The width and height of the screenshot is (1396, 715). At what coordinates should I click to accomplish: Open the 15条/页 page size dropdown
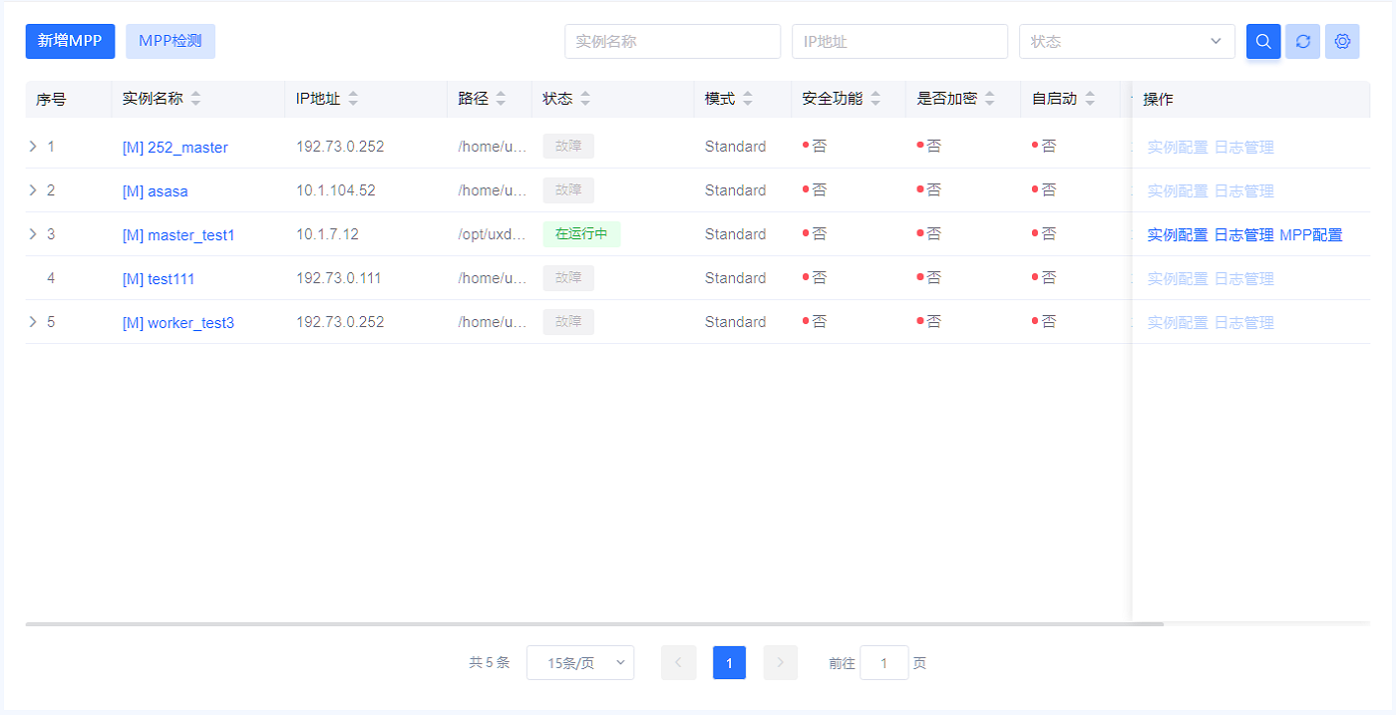tap(579, 663)
